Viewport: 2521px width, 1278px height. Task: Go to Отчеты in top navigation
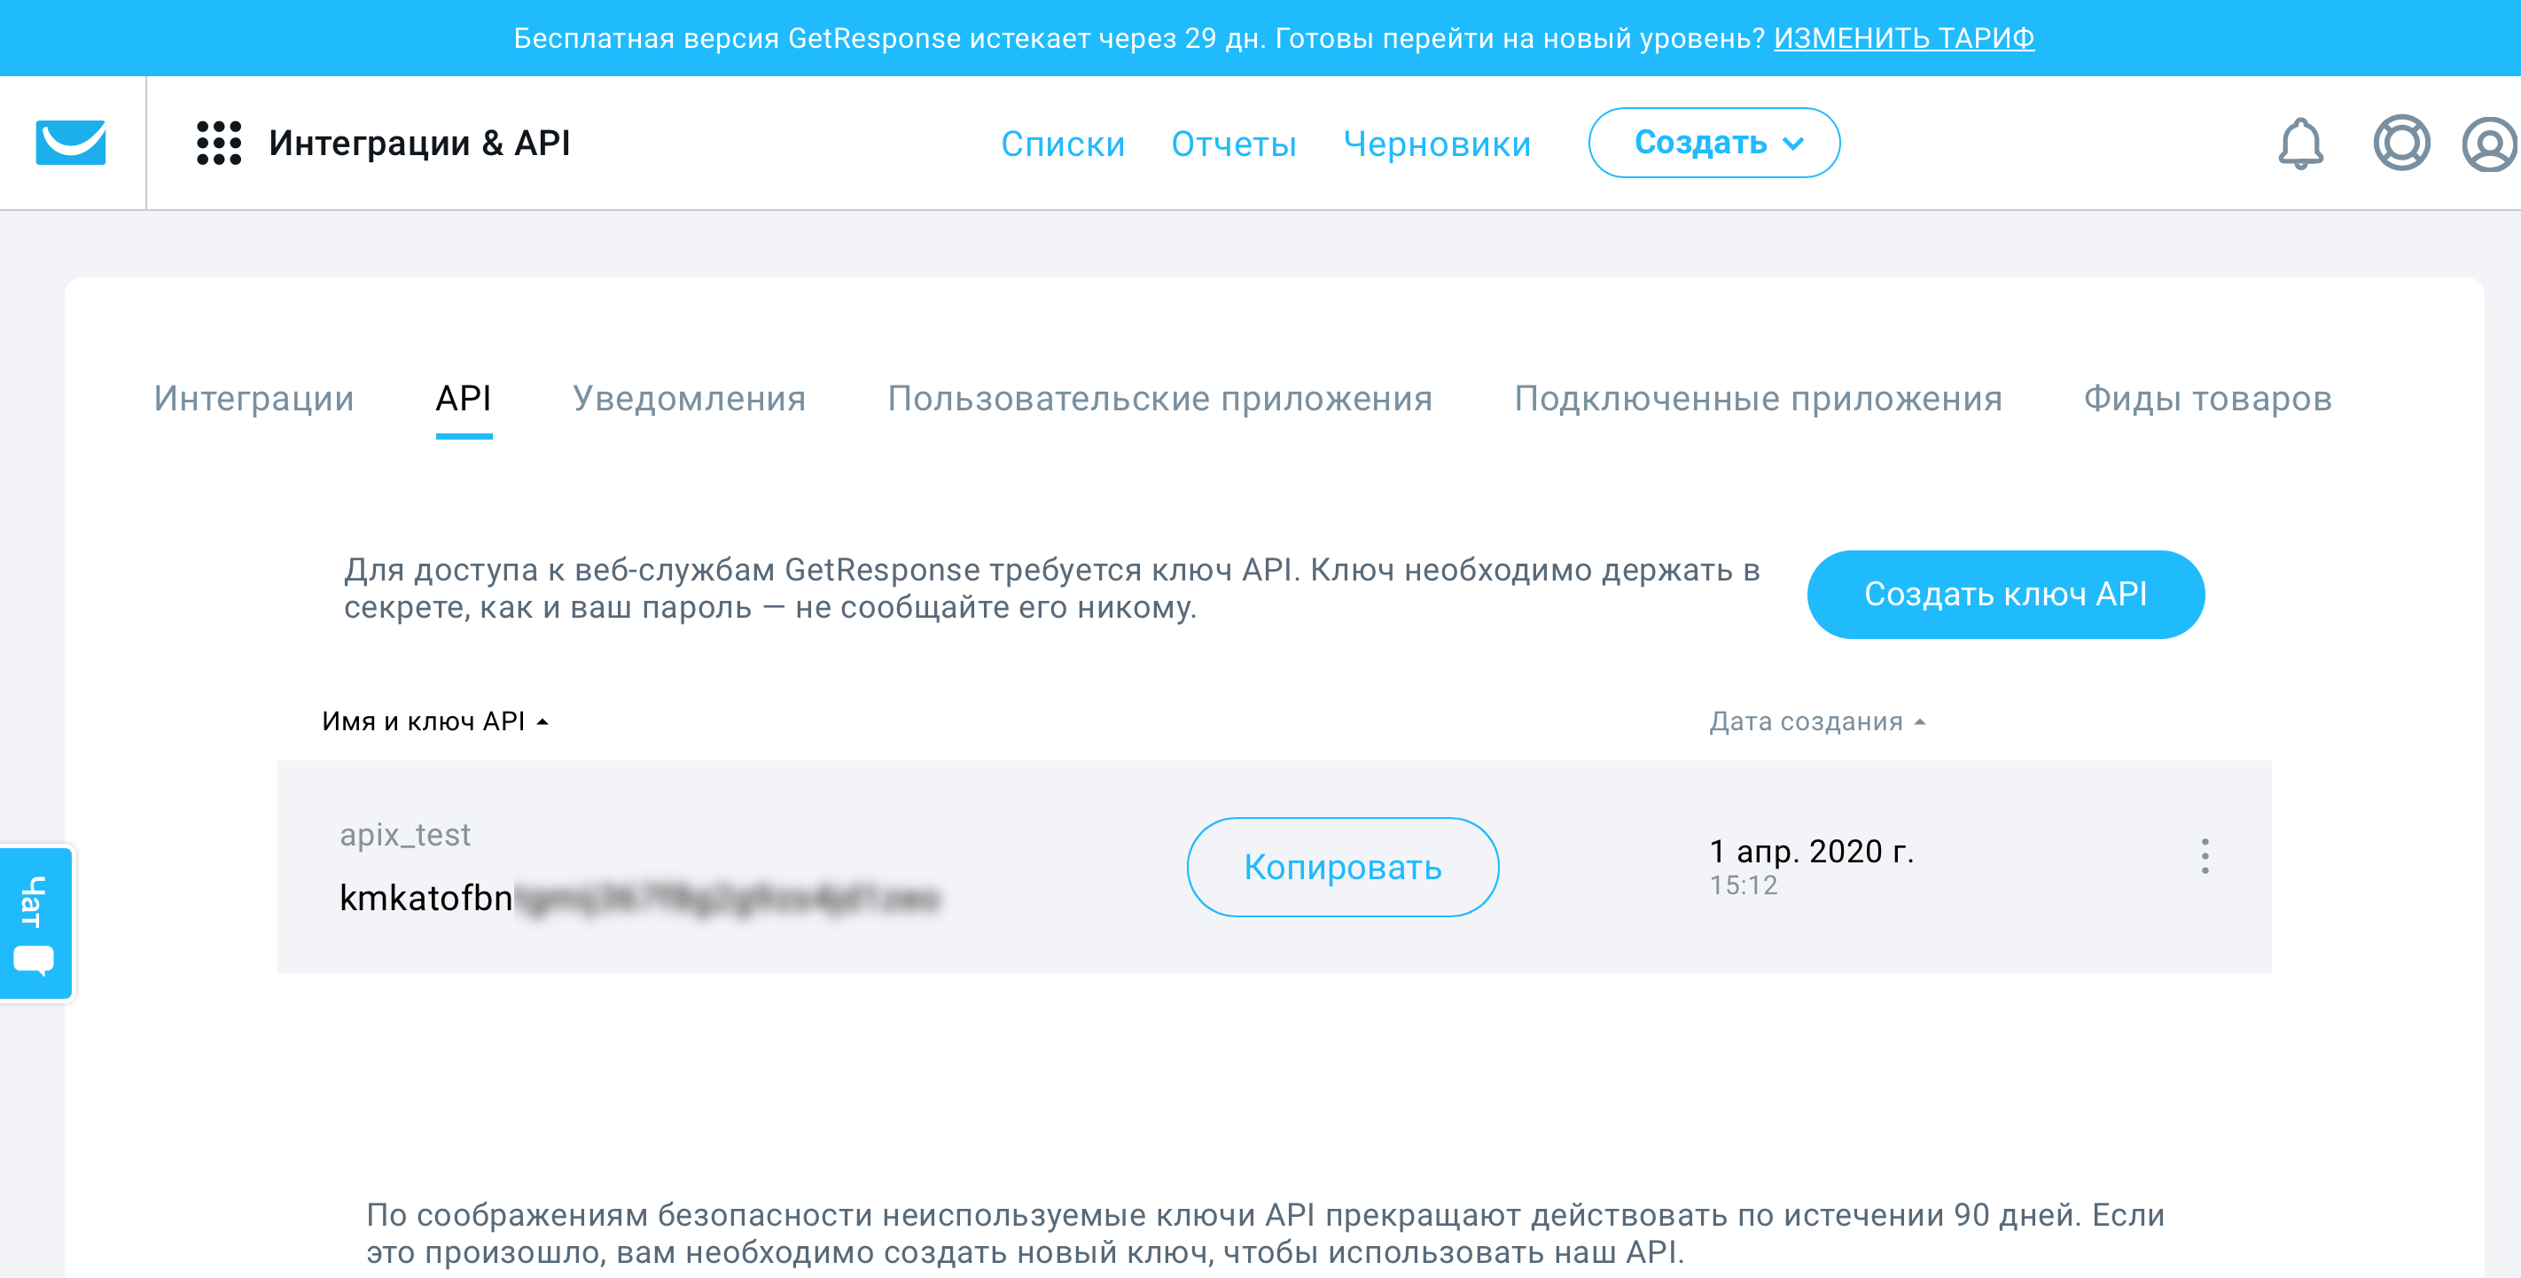coord(1234,144)
